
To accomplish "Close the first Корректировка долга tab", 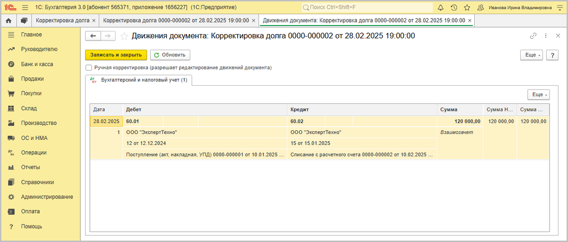I will (94, 21).
